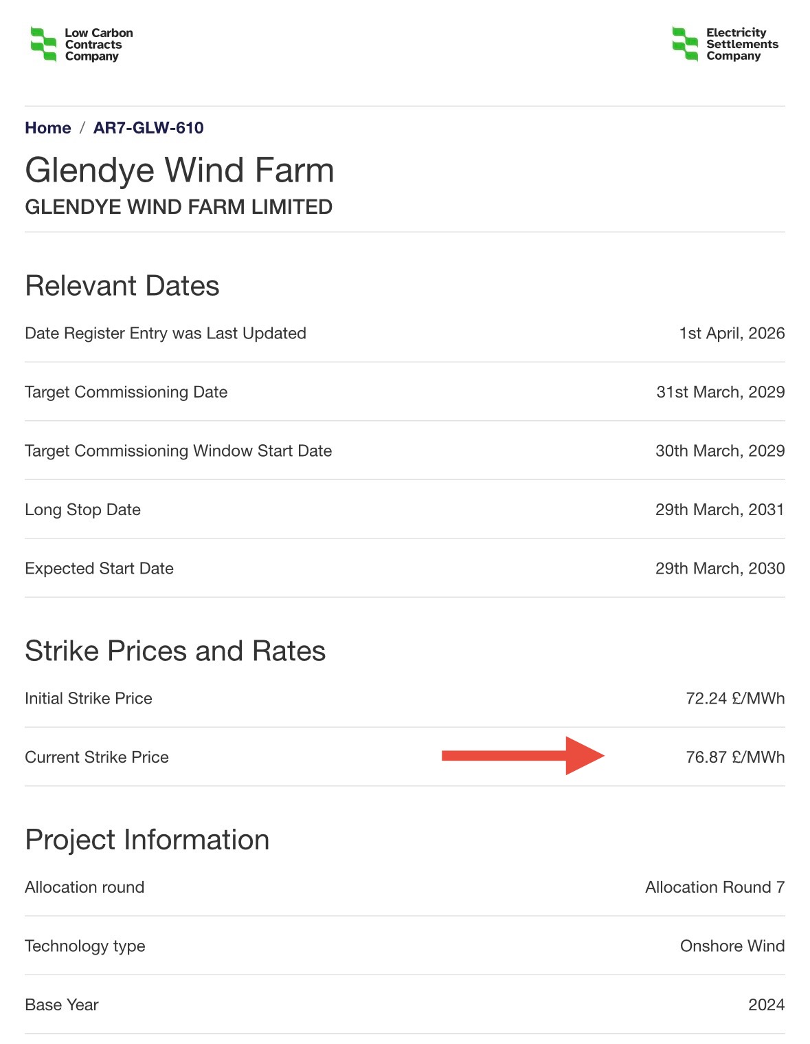Click the Glendye Wind Farm page title
This screenshot has height=1044, width=810.
tap(179, 170)
